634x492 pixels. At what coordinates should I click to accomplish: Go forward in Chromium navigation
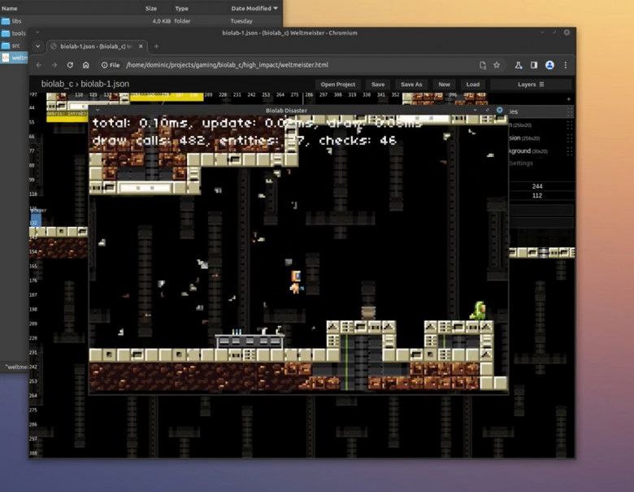pos(54,65)
